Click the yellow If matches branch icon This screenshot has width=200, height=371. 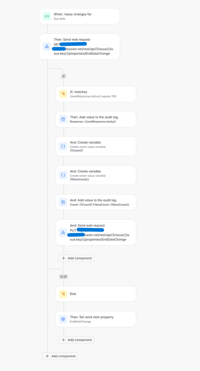(63, 94)
